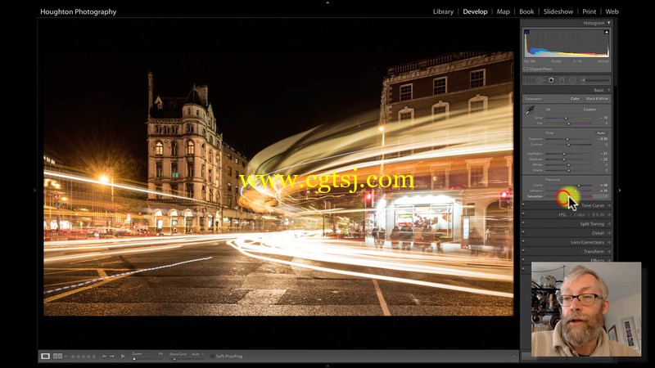The height and width of the screenshot is (368, 655).
Task: Expand the Tone Curve panel
Action: coord(609,205)
